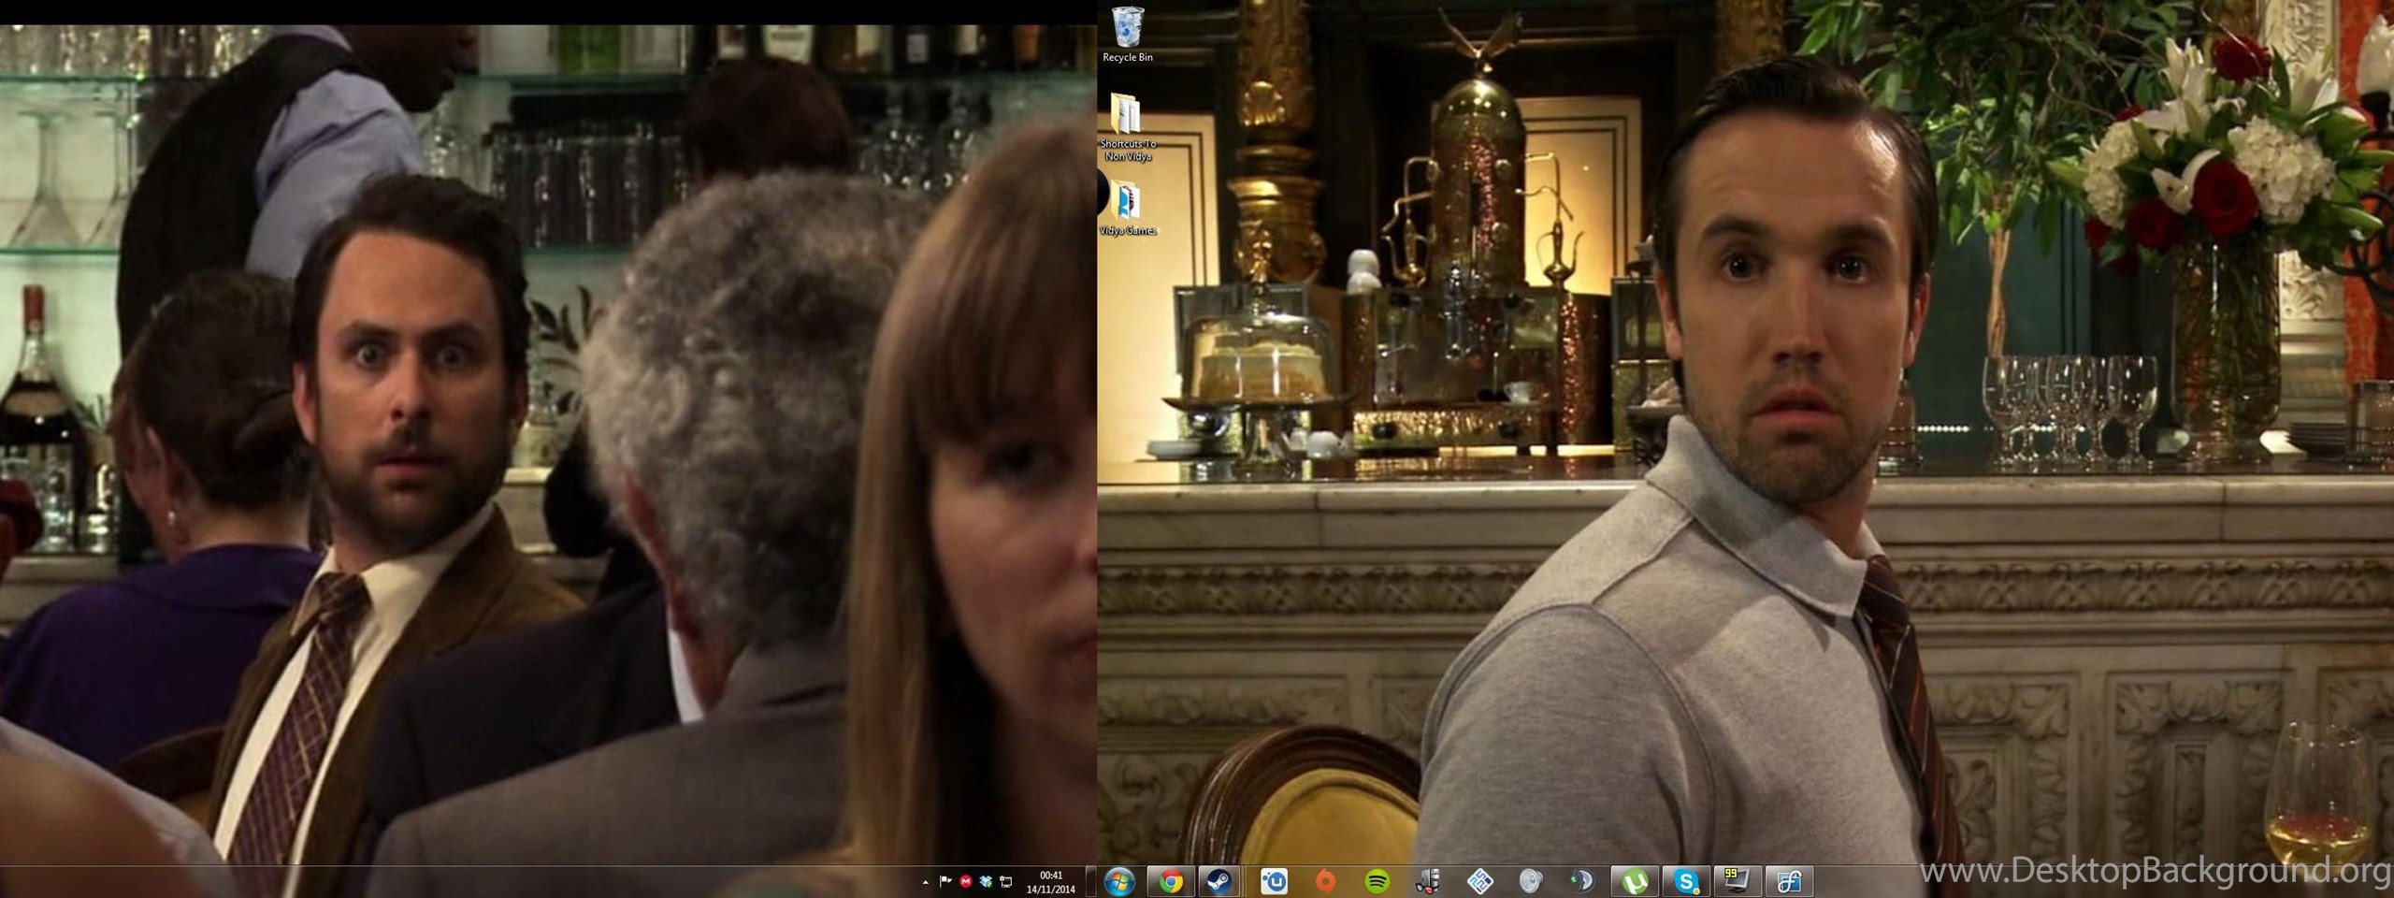Viewport: 2394px width, 898px height.
Task: Switch to the foobar-style 'f' taskbar window
Action: tap(1789, 881)
